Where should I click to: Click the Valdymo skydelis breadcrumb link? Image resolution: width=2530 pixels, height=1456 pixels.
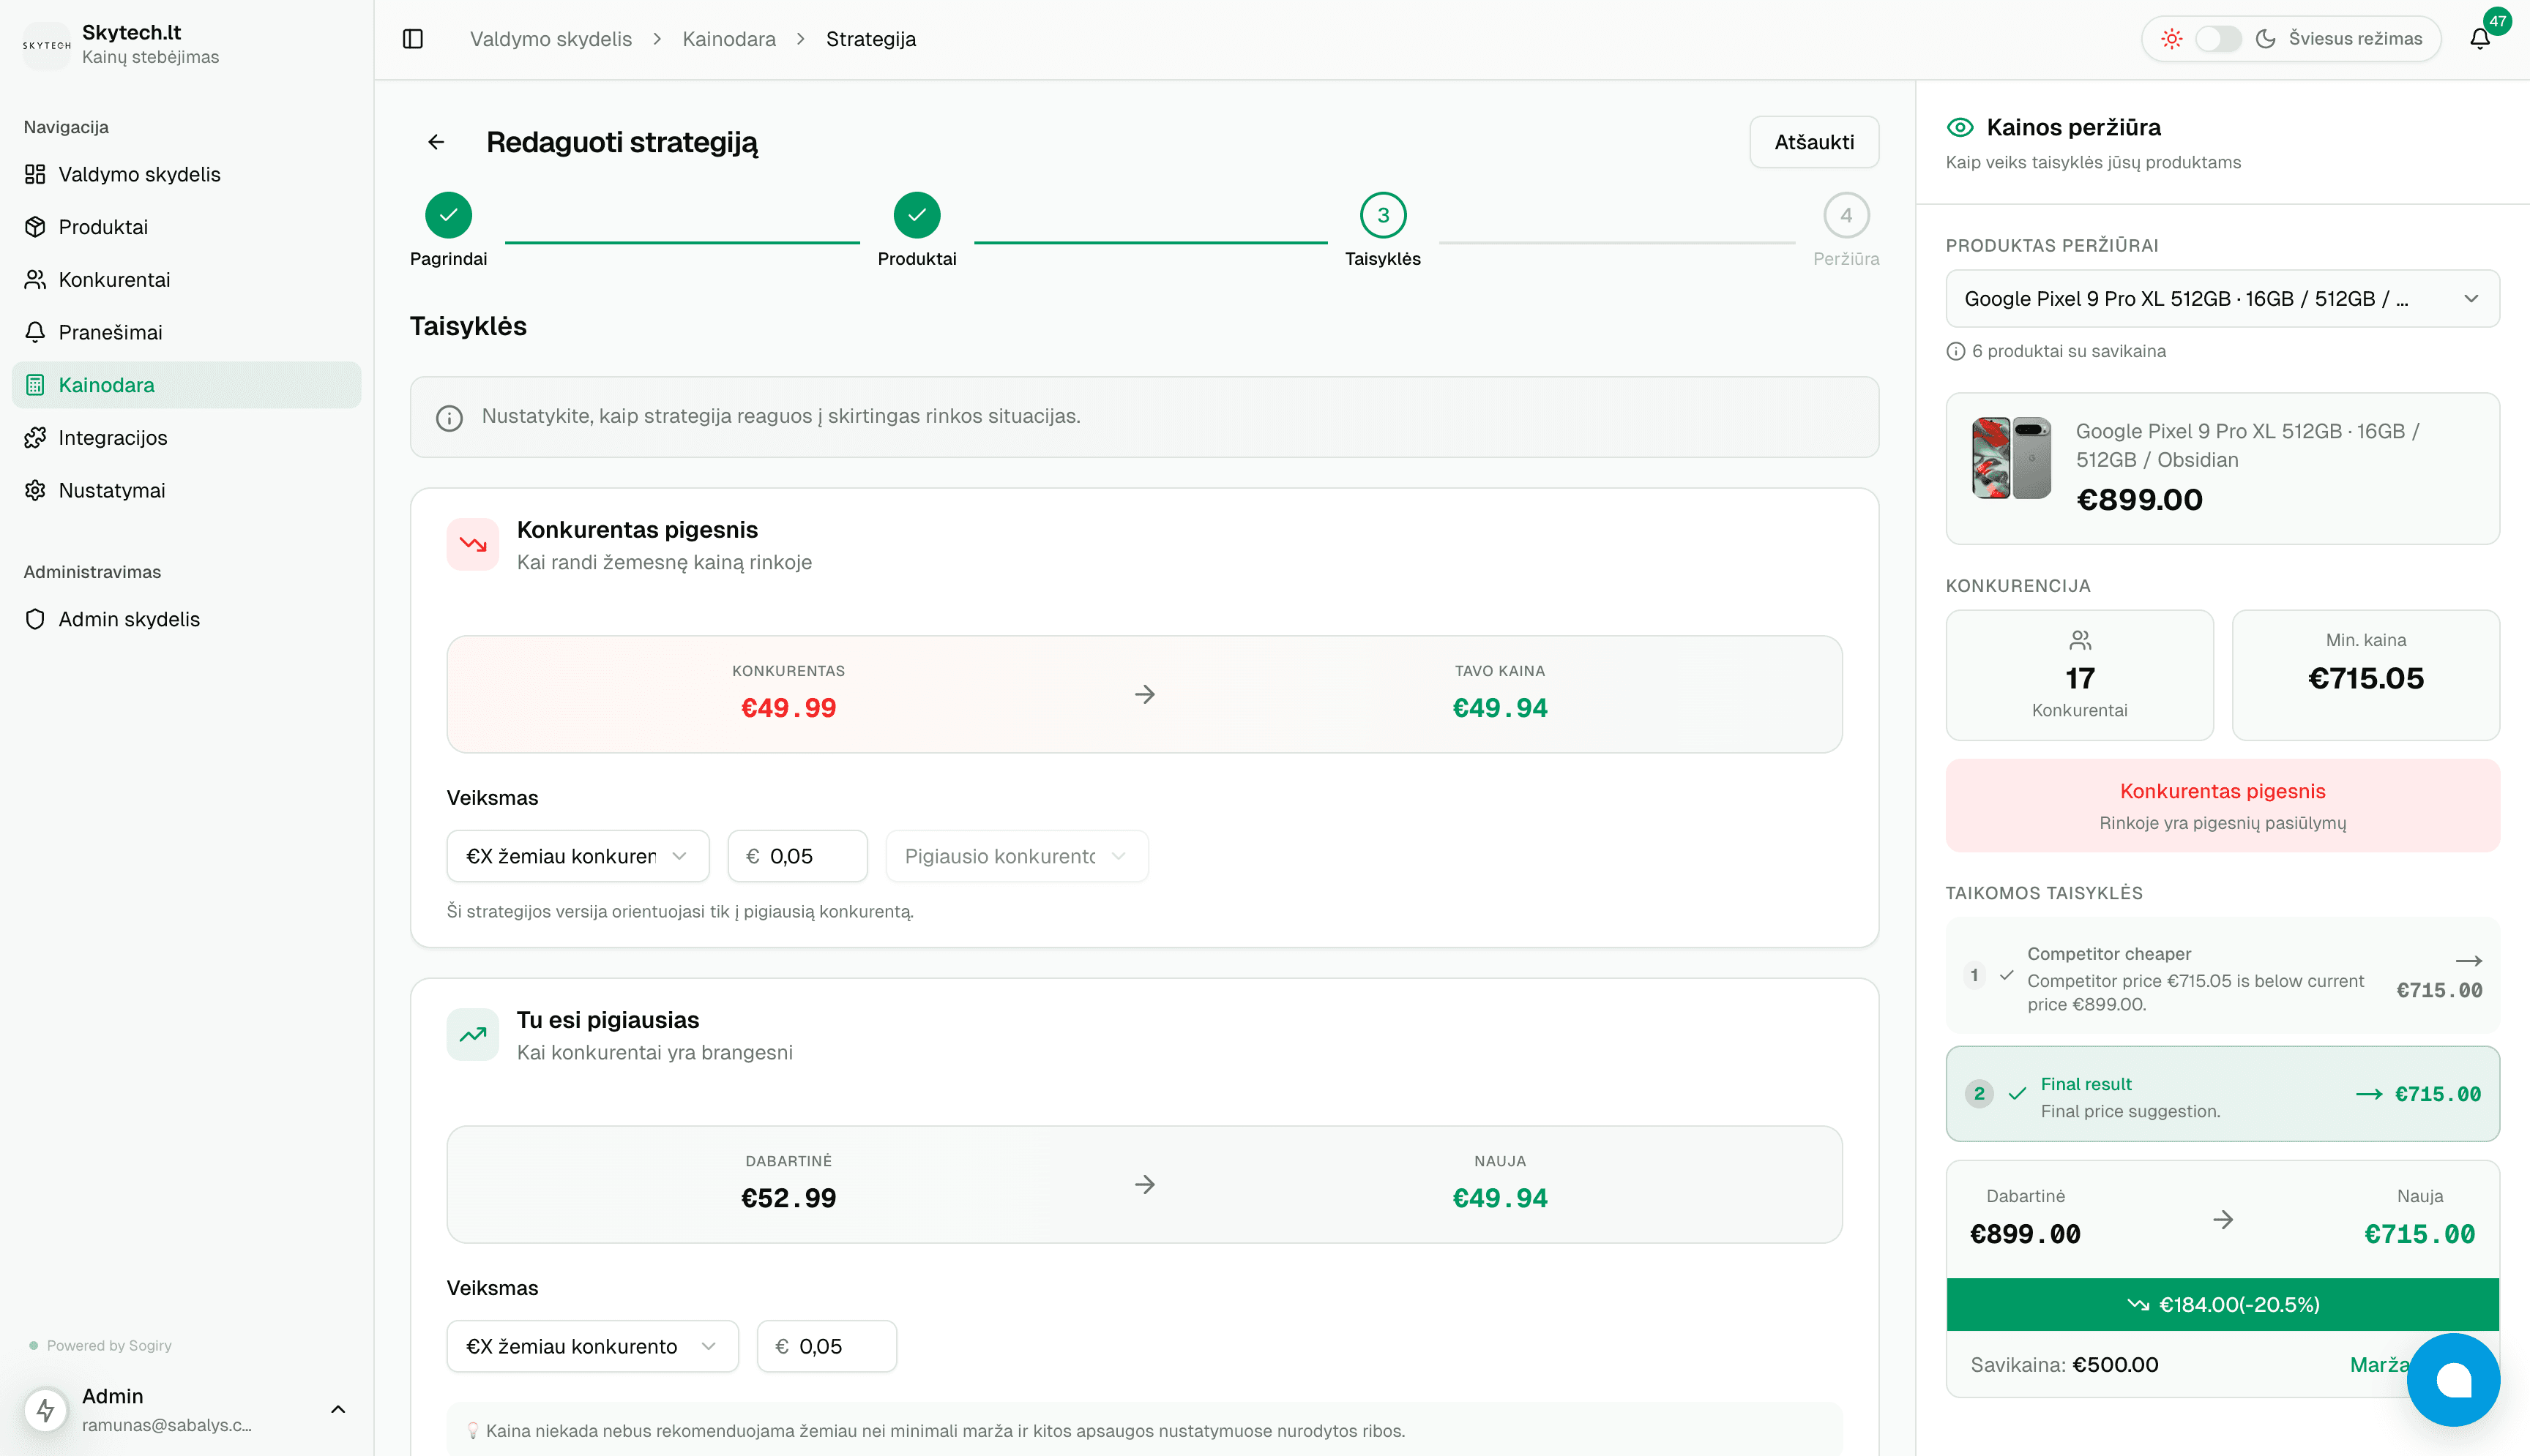pyautogui.click(x=551, y=39)
